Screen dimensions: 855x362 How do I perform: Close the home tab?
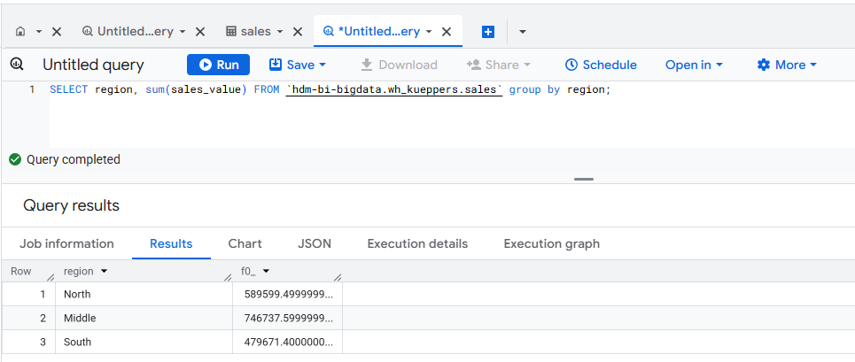click(x=56, y=32)
